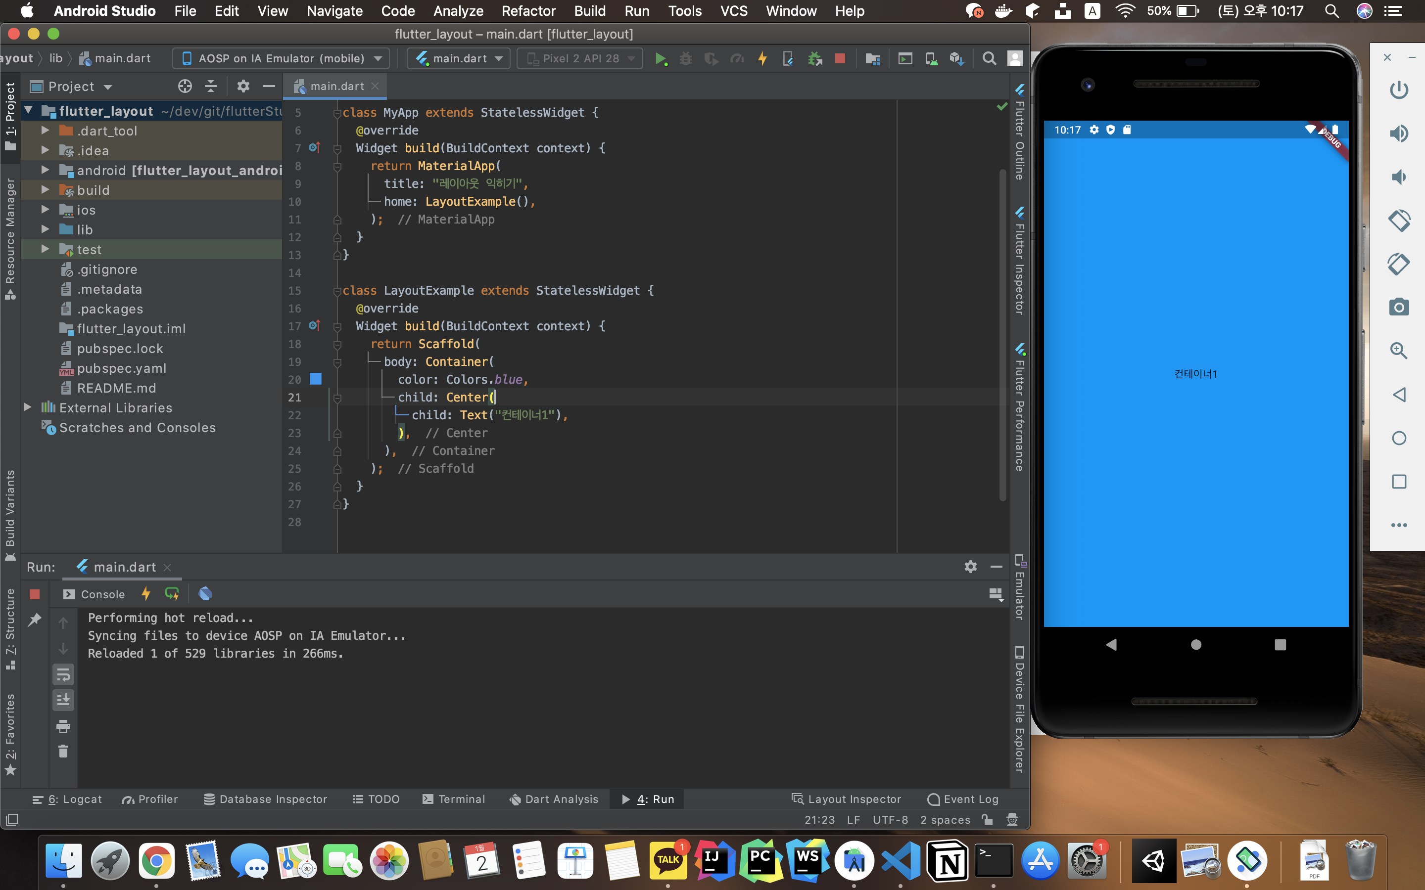The height and width of the screenshot is (890, 1425).
Task: Take a screenshot with emulator camera icon
Action: [x=1399, y=307]
